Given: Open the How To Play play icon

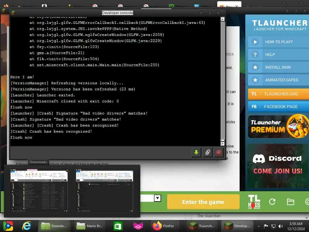Looking at the screenshot, I should pyautogui.click(x=255, y=42).
